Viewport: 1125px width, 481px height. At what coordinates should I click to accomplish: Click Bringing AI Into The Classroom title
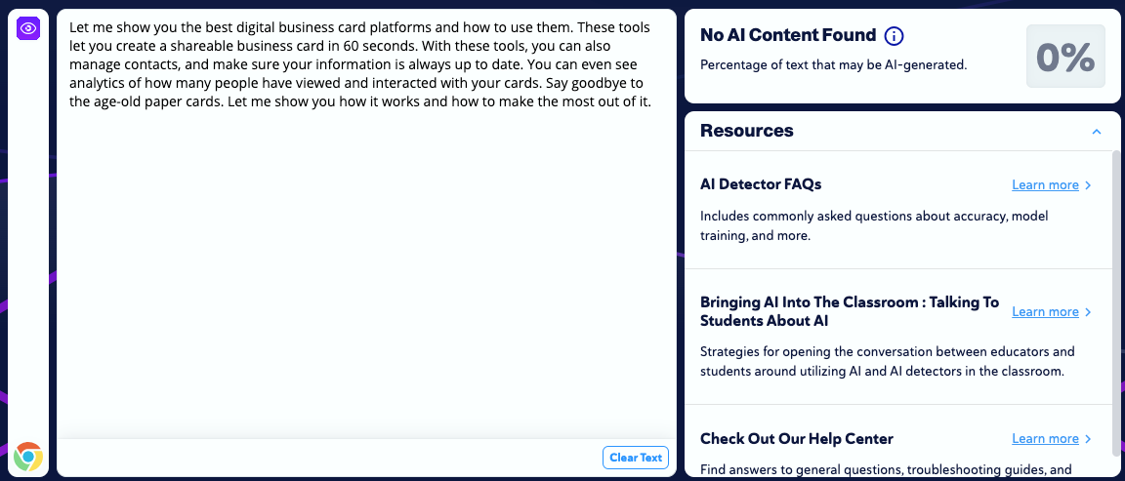pos(850,311)
